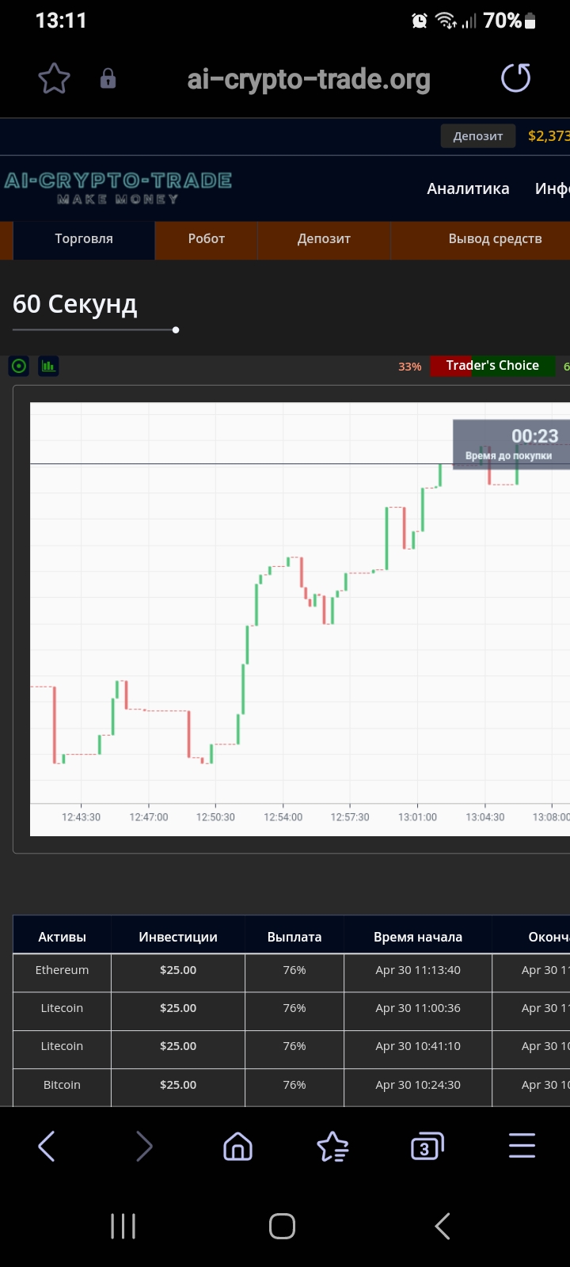The height and width of the screenshot is (1267, 570).
Task: Go back with the browser back arrow
Action: point(47,1146)
